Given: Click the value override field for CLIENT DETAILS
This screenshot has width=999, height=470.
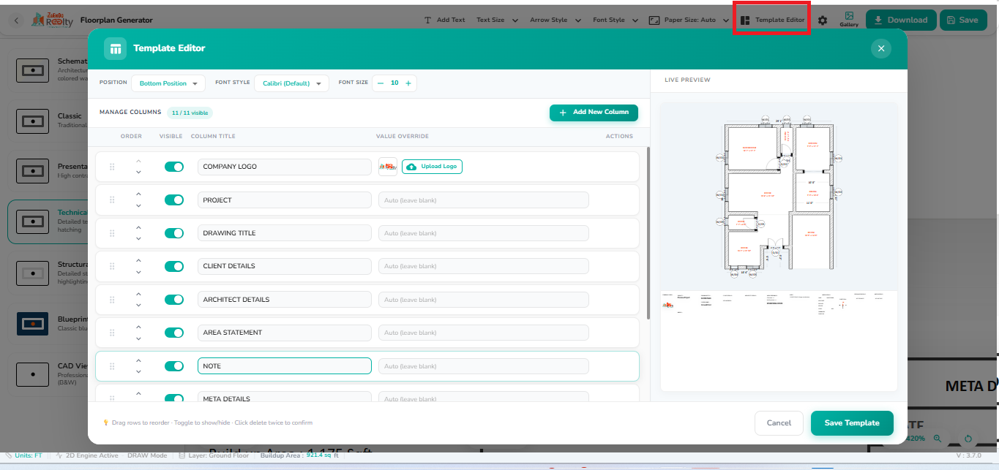Looking at the screenshot, I should click(x=483, y=266).
